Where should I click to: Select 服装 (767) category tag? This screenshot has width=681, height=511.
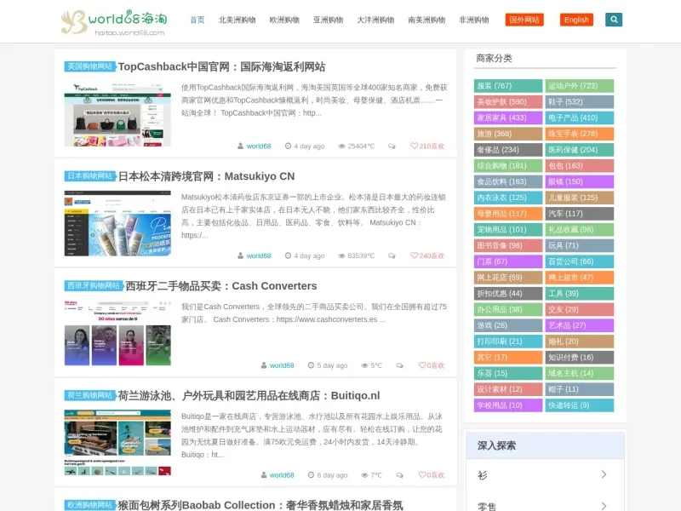[x=508, y=86]
